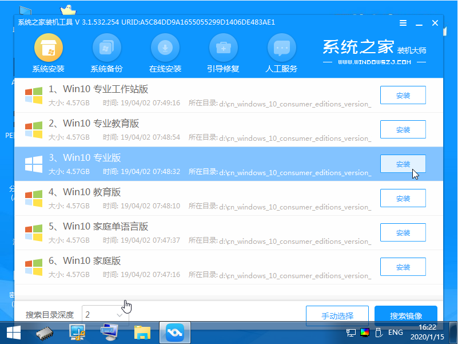This screenshot has width=458, height=344.
Task: Open the hamburger menu in title bar
Action: 403,23
